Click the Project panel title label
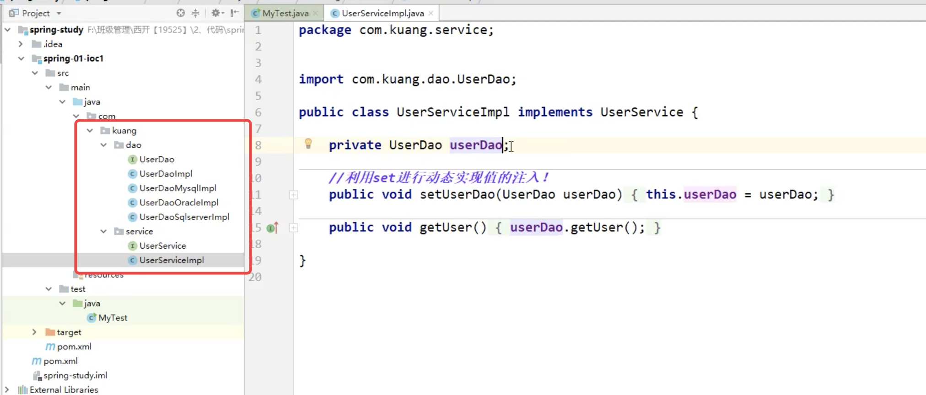This screenshot has width=926, height=395. pos(36,13)
